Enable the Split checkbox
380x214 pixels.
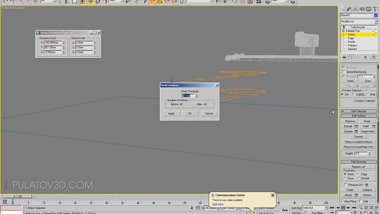pyautogui.click(x=360, y=201)
